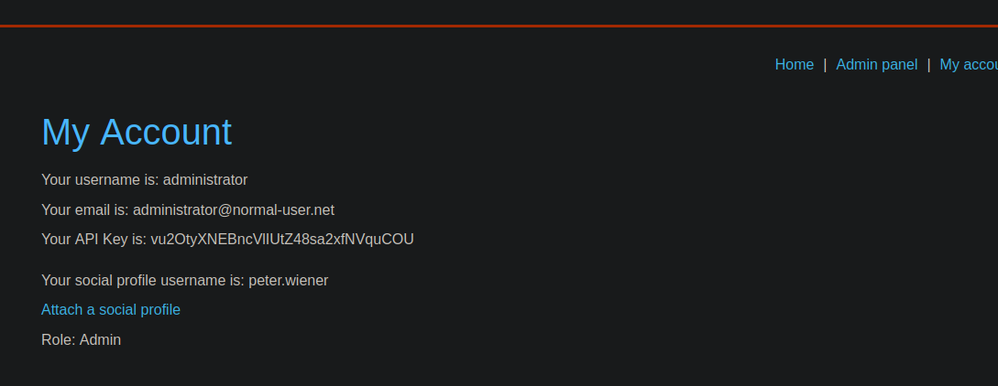Click the separator between Home and Admin panel

825,64
